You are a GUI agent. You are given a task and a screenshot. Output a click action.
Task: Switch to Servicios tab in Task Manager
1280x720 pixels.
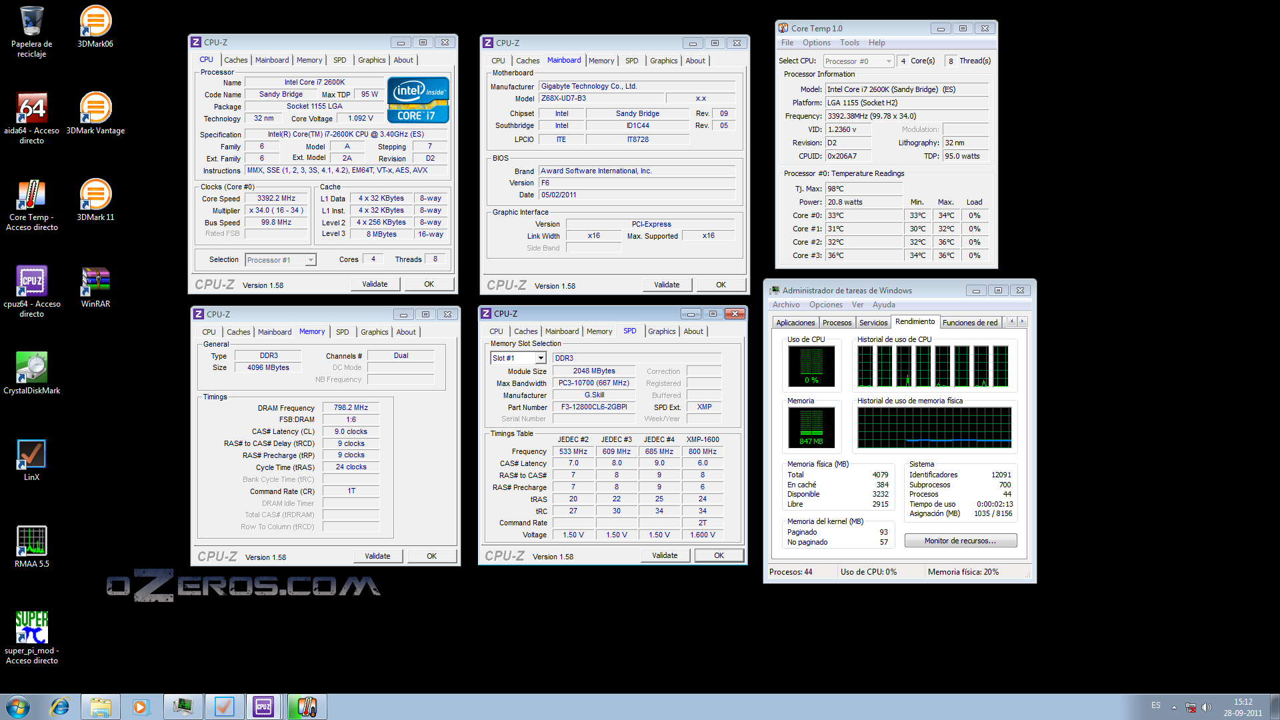click(873, 323)
